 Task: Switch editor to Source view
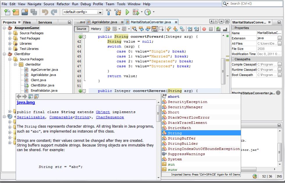(81, 29)
